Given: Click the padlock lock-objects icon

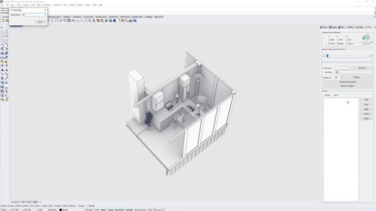Looking at the screenshot, I should pos(94,21).
